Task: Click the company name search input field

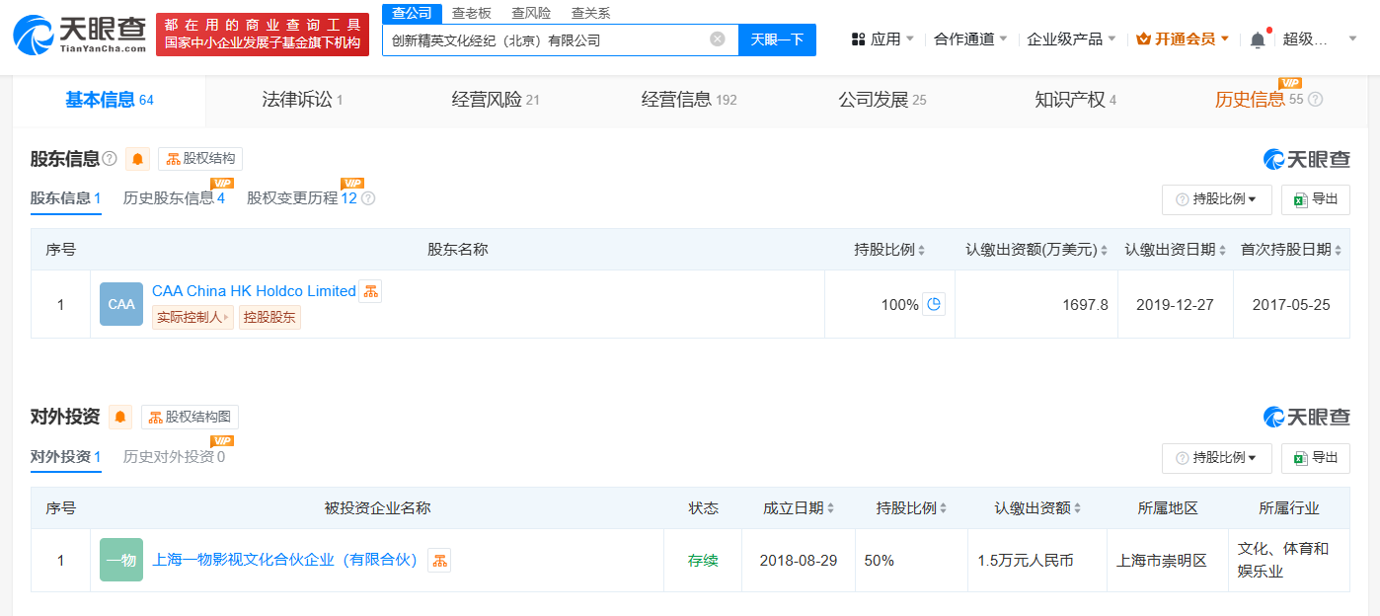Action: pyautogui.click(x=543, y=40)
